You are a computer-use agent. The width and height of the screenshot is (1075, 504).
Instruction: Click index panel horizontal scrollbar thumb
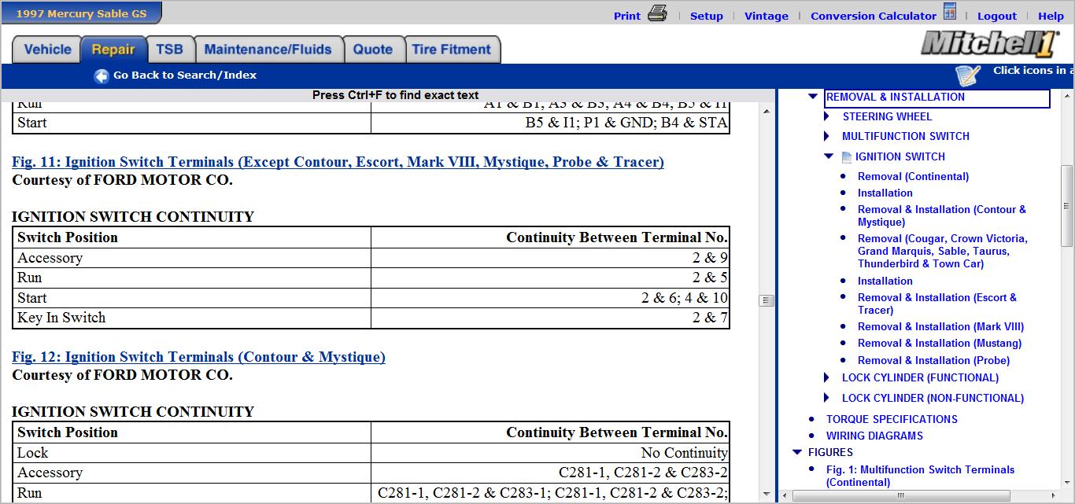coord(900,496)
